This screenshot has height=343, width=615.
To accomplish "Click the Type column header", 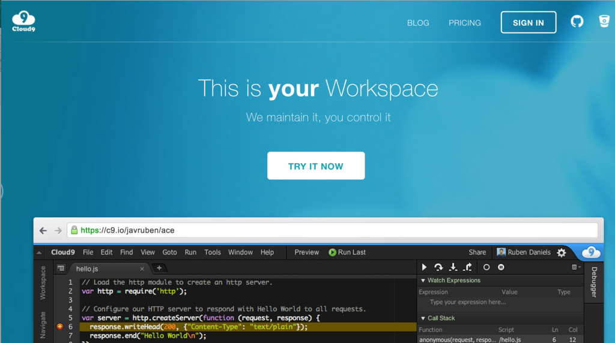I will tap(563, 292).
